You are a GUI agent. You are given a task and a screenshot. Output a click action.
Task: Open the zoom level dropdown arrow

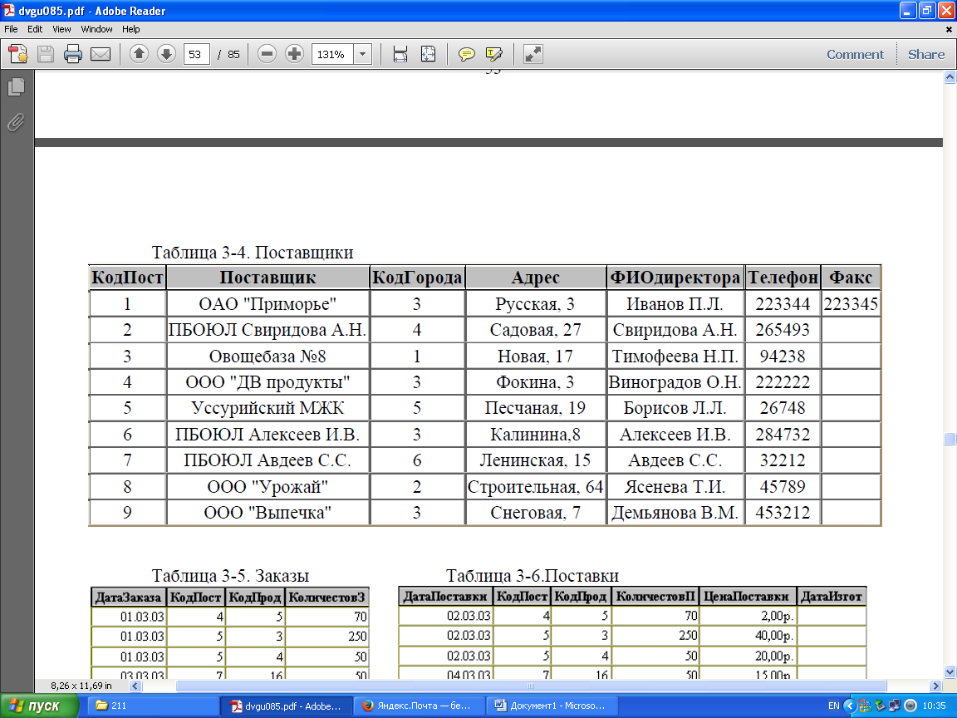[x=362, y=54]
